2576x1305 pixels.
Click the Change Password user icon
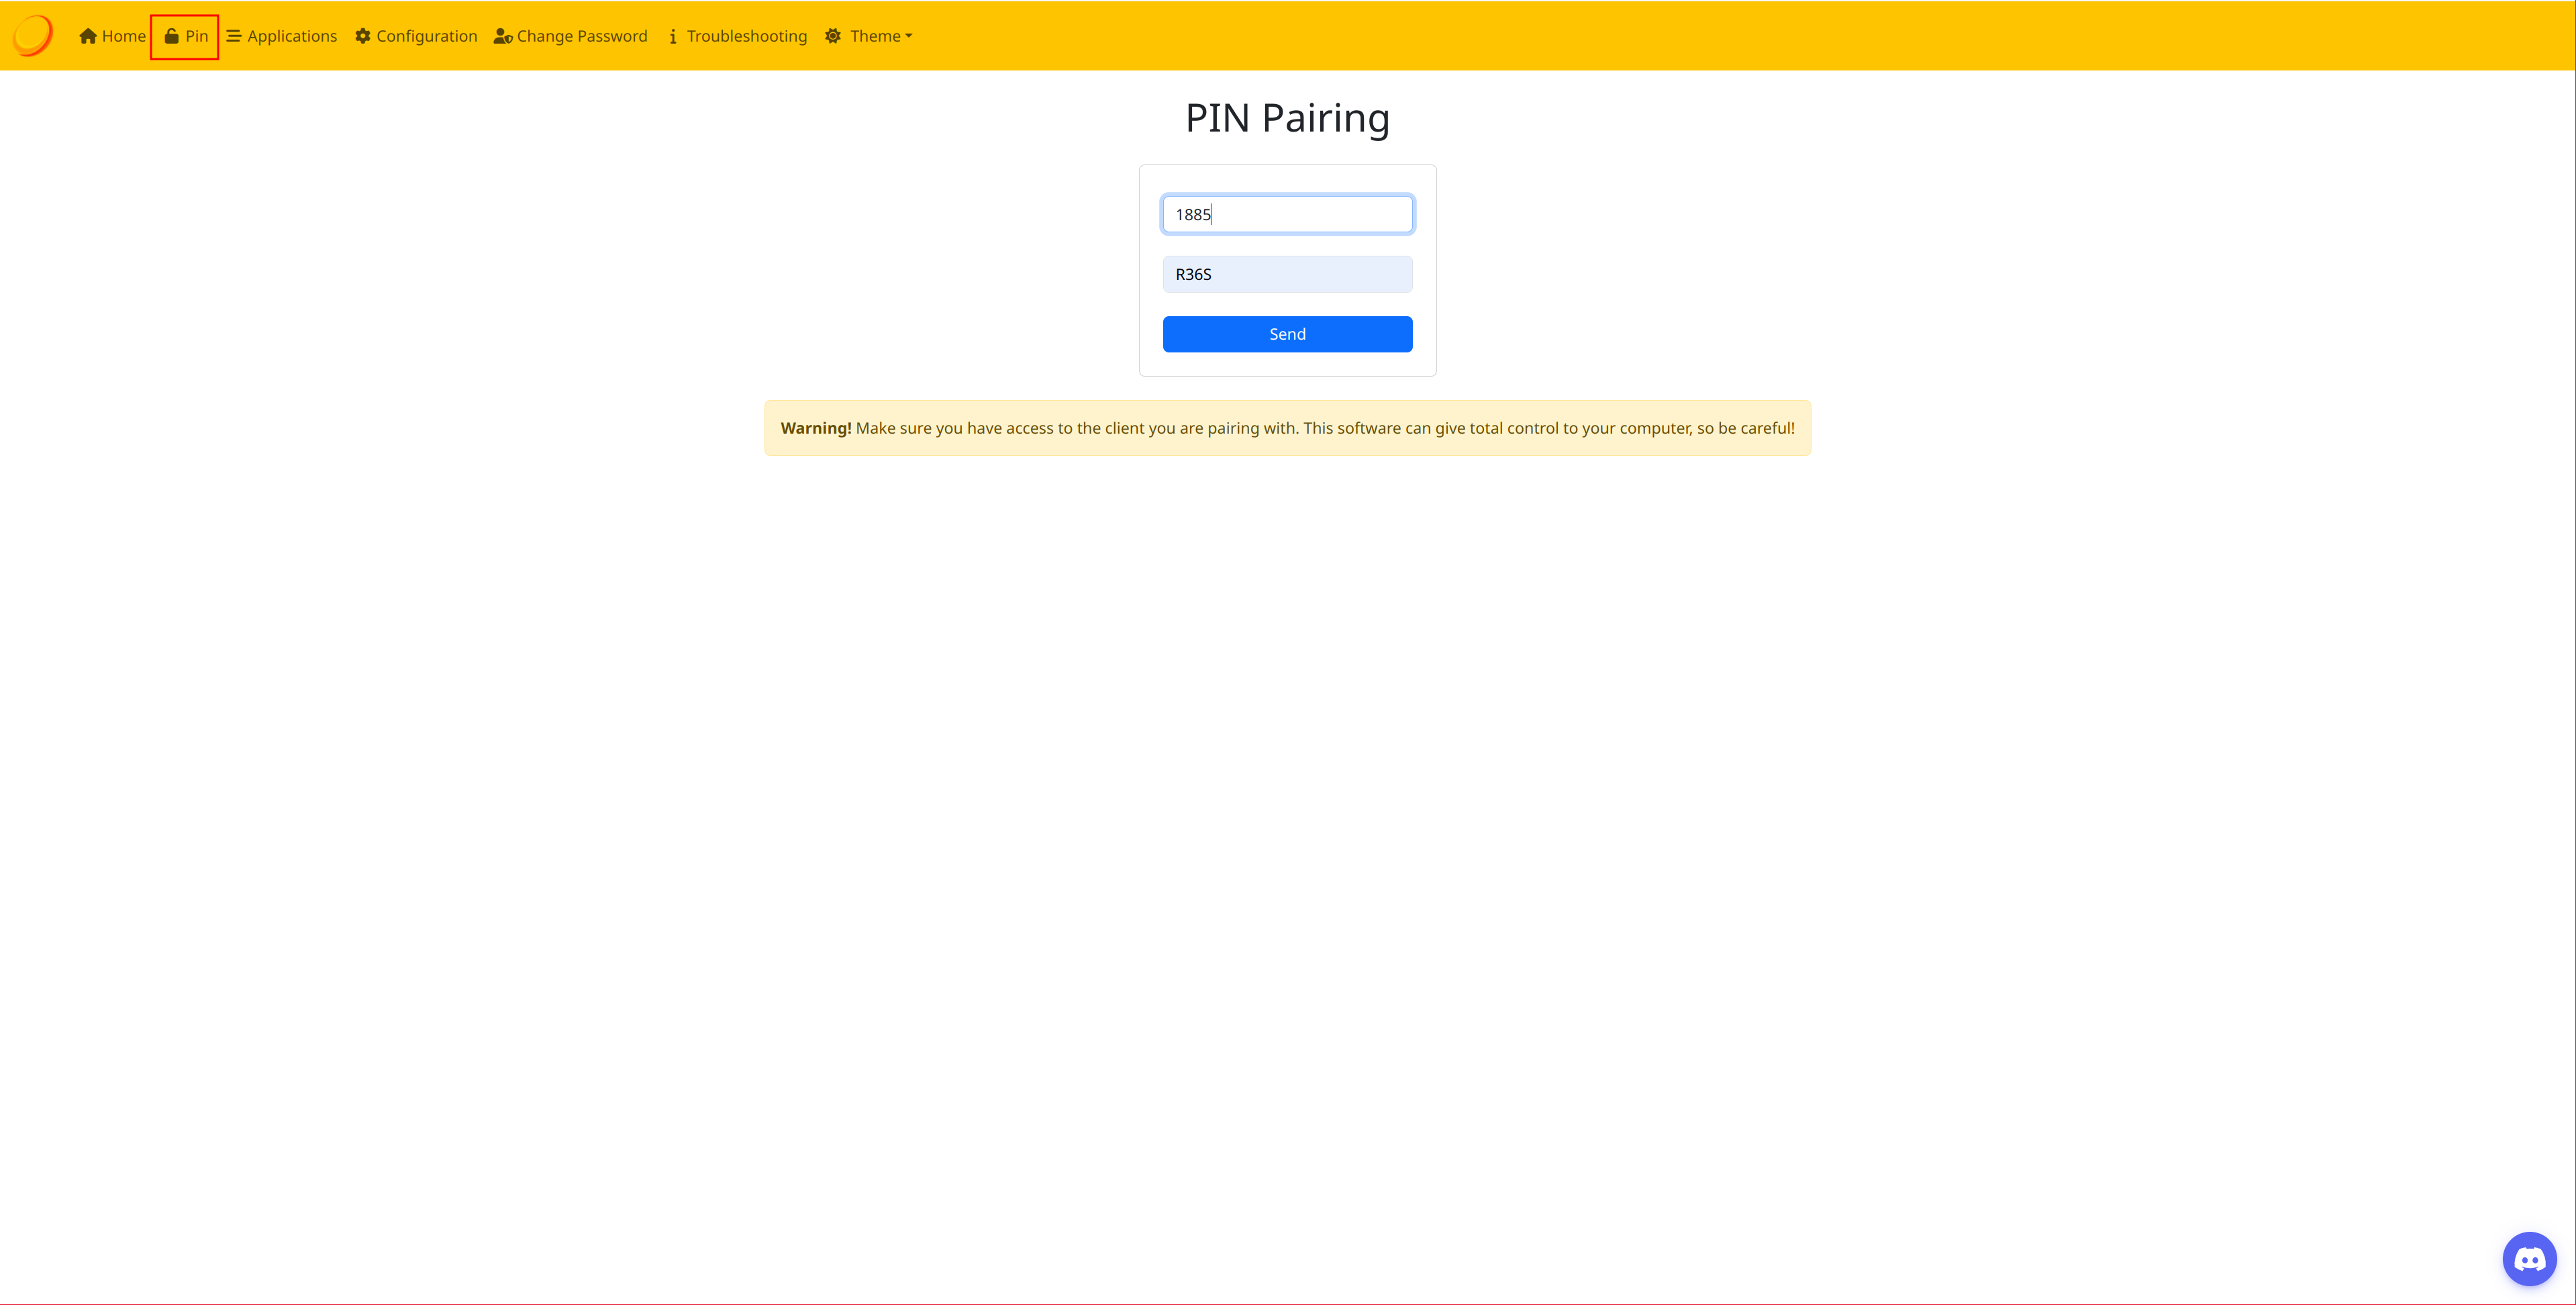503,37
